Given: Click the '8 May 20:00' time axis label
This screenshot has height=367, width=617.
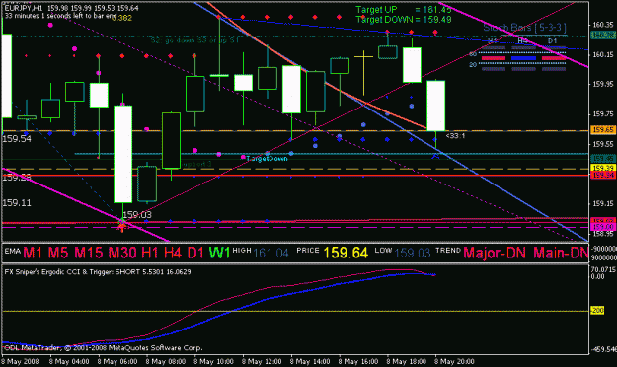Looking at the screenshot, I should click(454, 361).
